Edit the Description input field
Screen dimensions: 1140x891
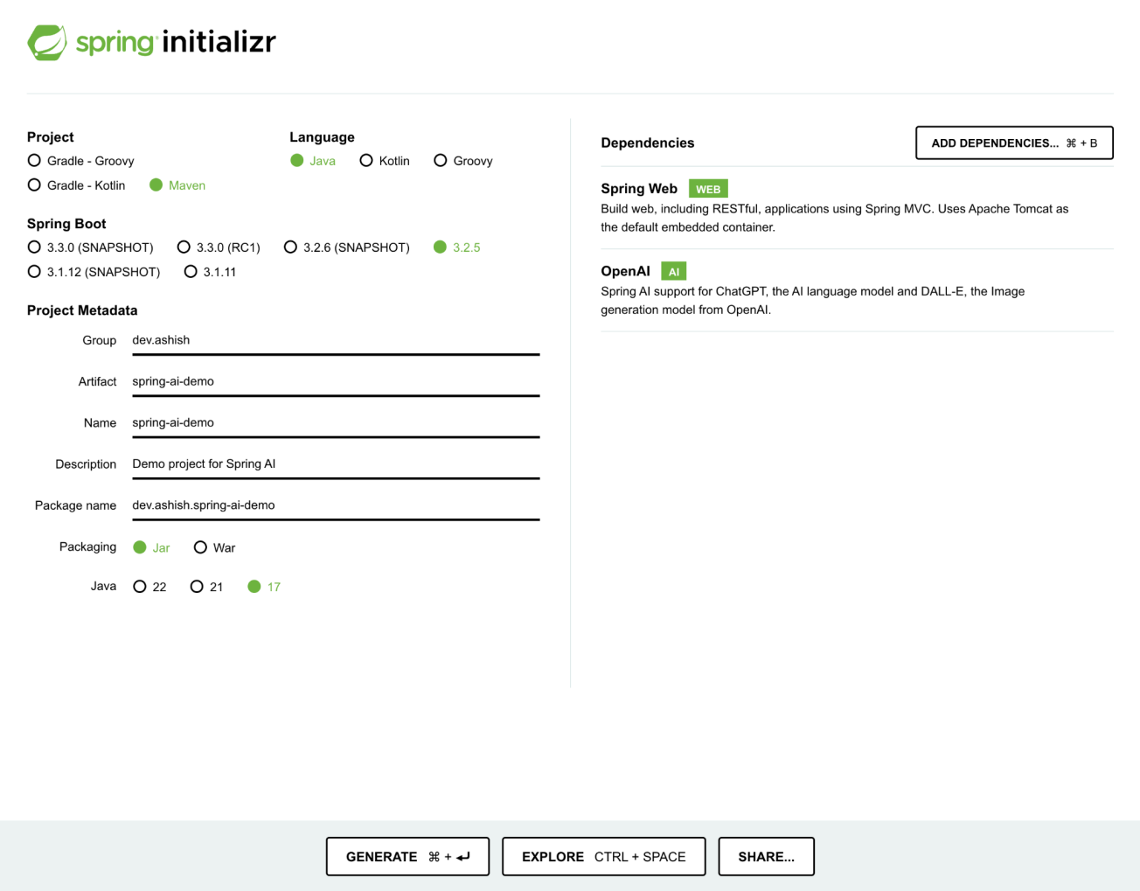click(336, 463)
